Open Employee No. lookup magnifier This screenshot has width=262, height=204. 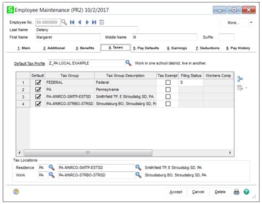(x=64, y=22)
